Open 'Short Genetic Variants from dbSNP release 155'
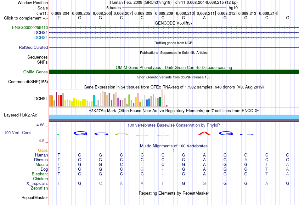Screen dimensions: 299x205 coord(174,77)
